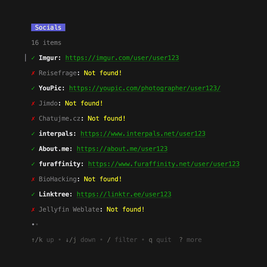Image resolution: width=267 pixels, height=267 pixels.
Task: Click the red X beside Jellyfin Weblate
Action: (x=33, y=209)
